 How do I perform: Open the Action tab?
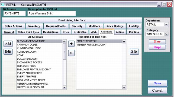120,32
